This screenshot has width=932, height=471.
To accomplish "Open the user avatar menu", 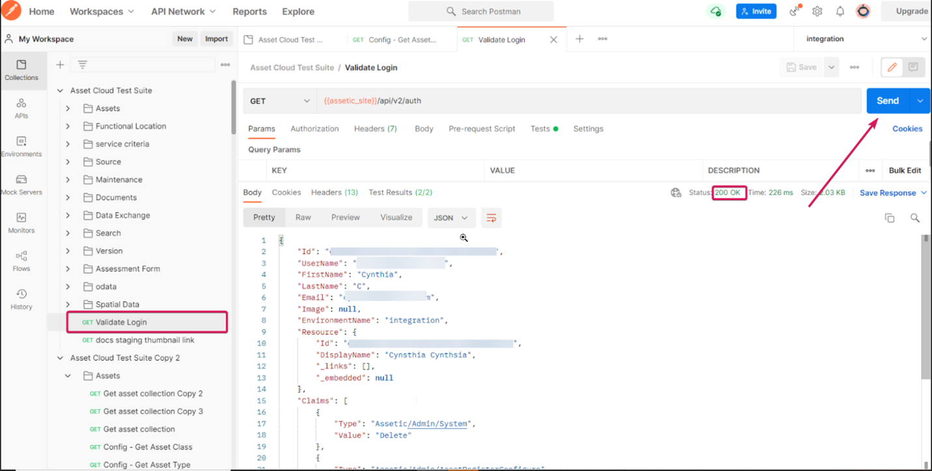I will 863,11.
